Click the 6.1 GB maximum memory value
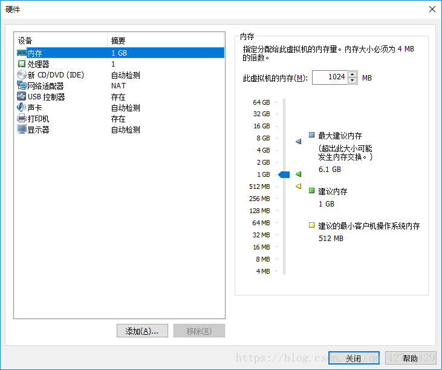 point(330,170)
